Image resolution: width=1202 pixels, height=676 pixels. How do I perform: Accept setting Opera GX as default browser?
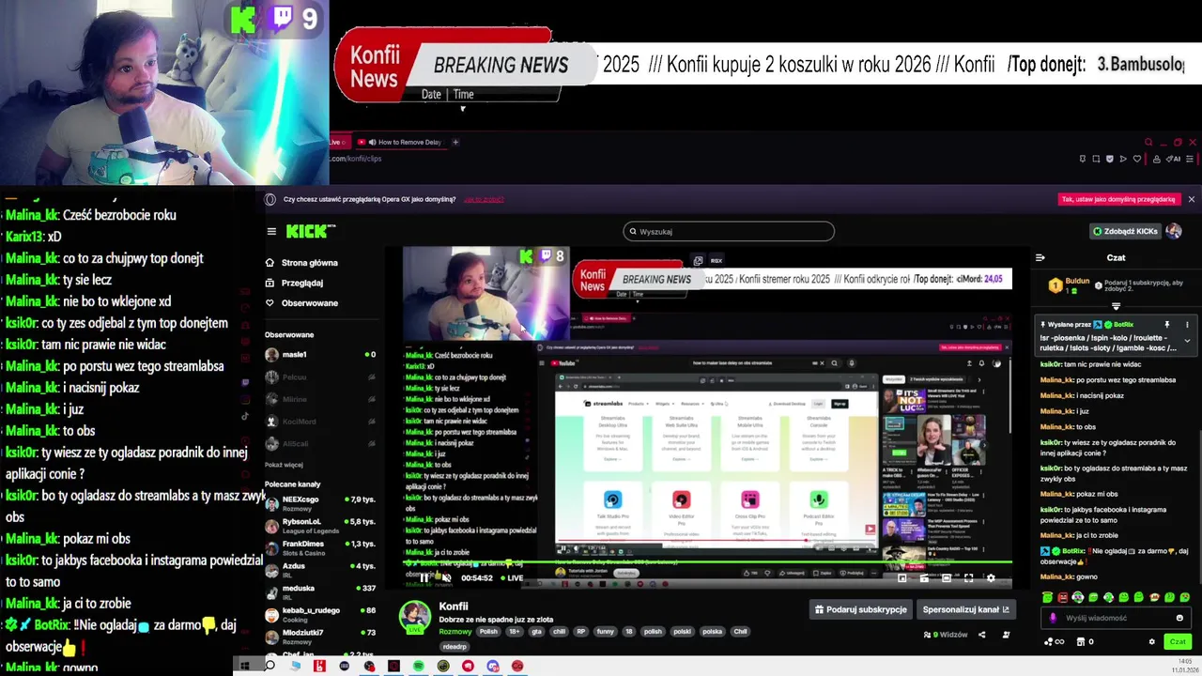[1117, 199]
